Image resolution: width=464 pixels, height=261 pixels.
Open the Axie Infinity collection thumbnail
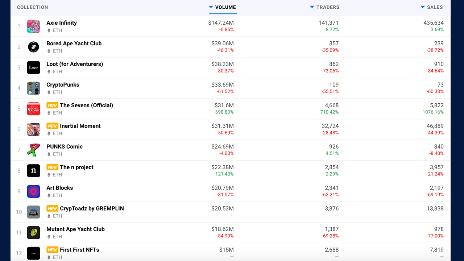33,26
